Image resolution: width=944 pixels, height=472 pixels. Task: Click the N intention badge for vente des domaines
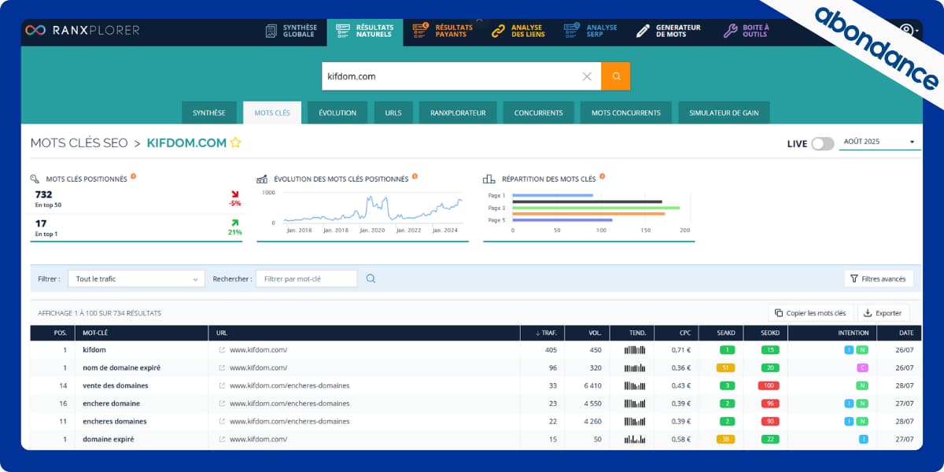pyautogui.click(x=862, y=385)
